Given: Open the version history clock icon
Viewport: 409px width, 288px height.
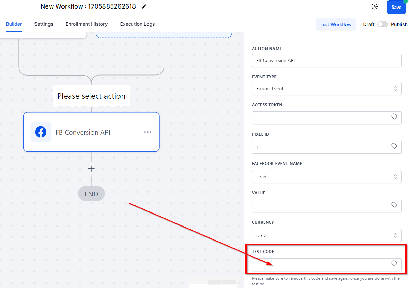Looking at the screenshot, I should 375,6.
